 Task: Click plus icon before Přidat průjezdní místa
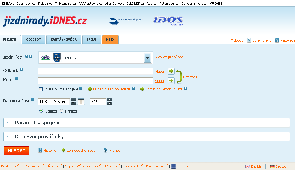142,89
